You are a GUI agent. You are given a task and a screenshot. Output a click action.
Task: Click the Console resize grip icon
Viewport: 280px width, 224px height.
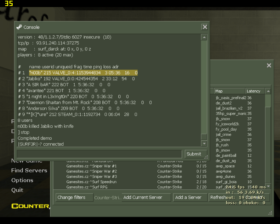(x=206, y=157)
